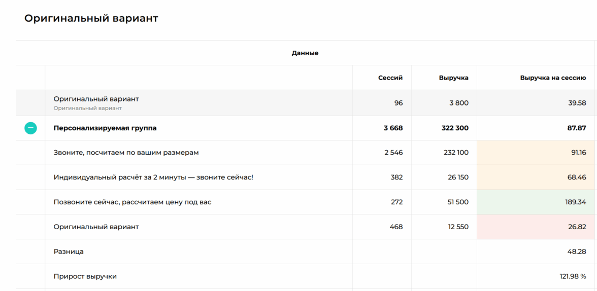Image resolution: width=597 pixels, height=291 pixels.
Task: Click the Данные table header
Action: tap(305, 53)
